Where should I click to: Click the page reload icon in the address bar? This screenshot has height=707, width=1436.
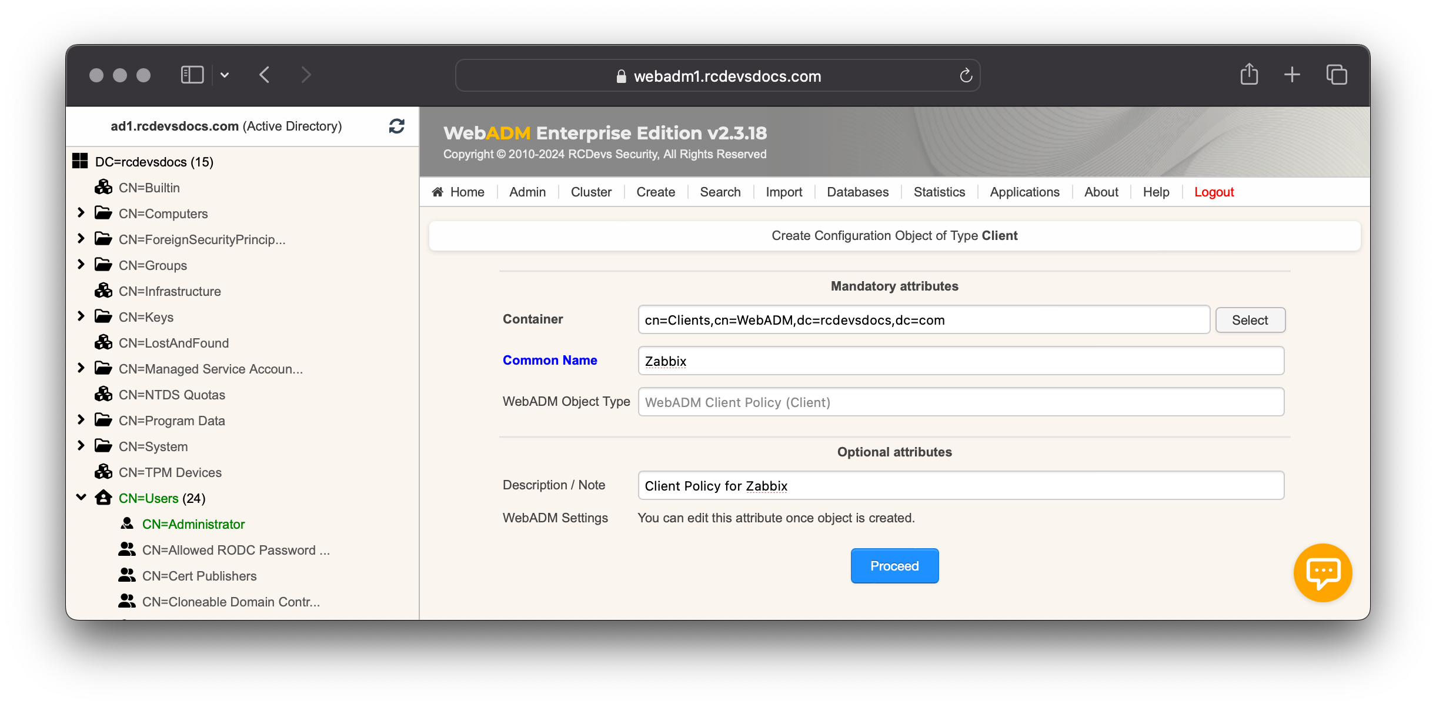[965, 75]
